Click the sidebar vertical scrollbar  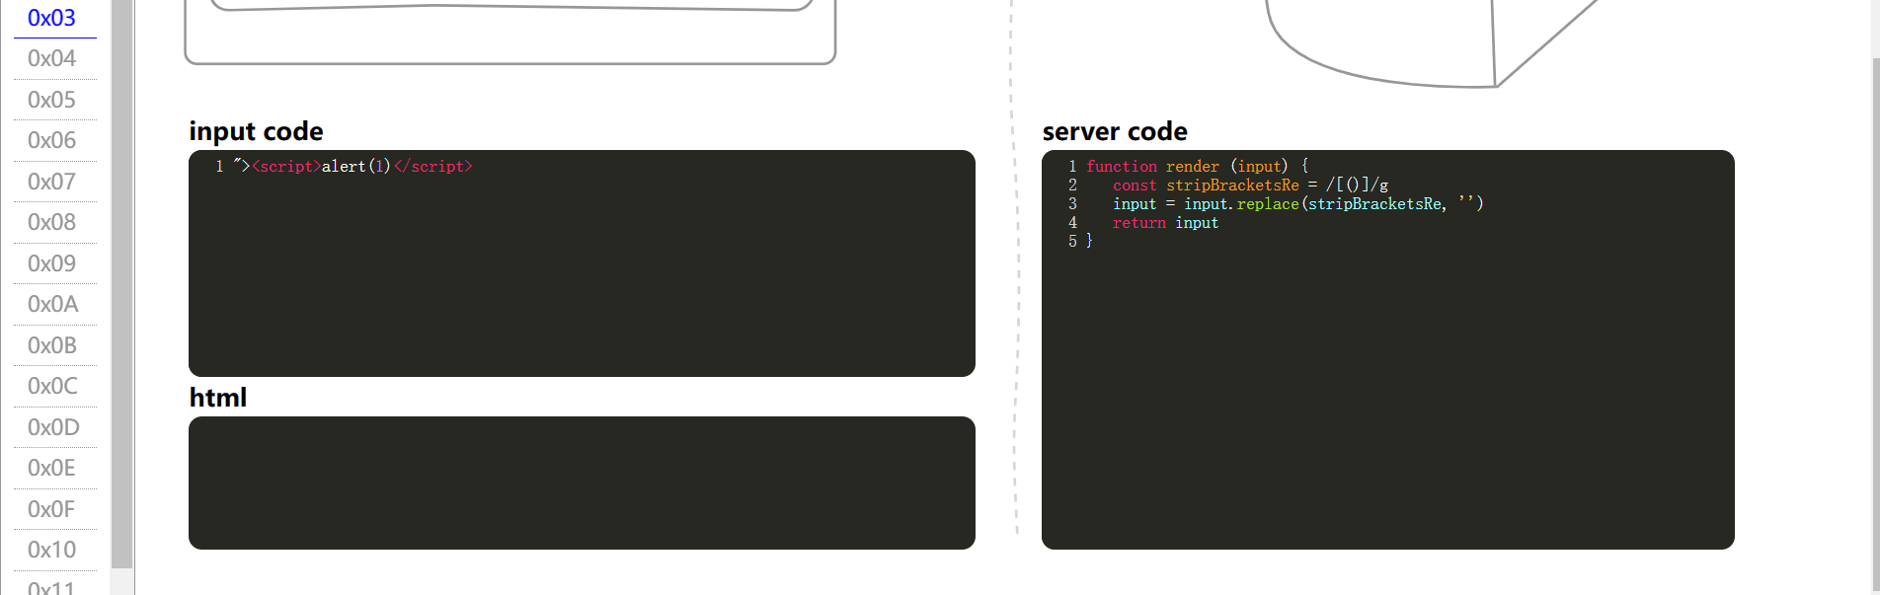pos(121,284)
